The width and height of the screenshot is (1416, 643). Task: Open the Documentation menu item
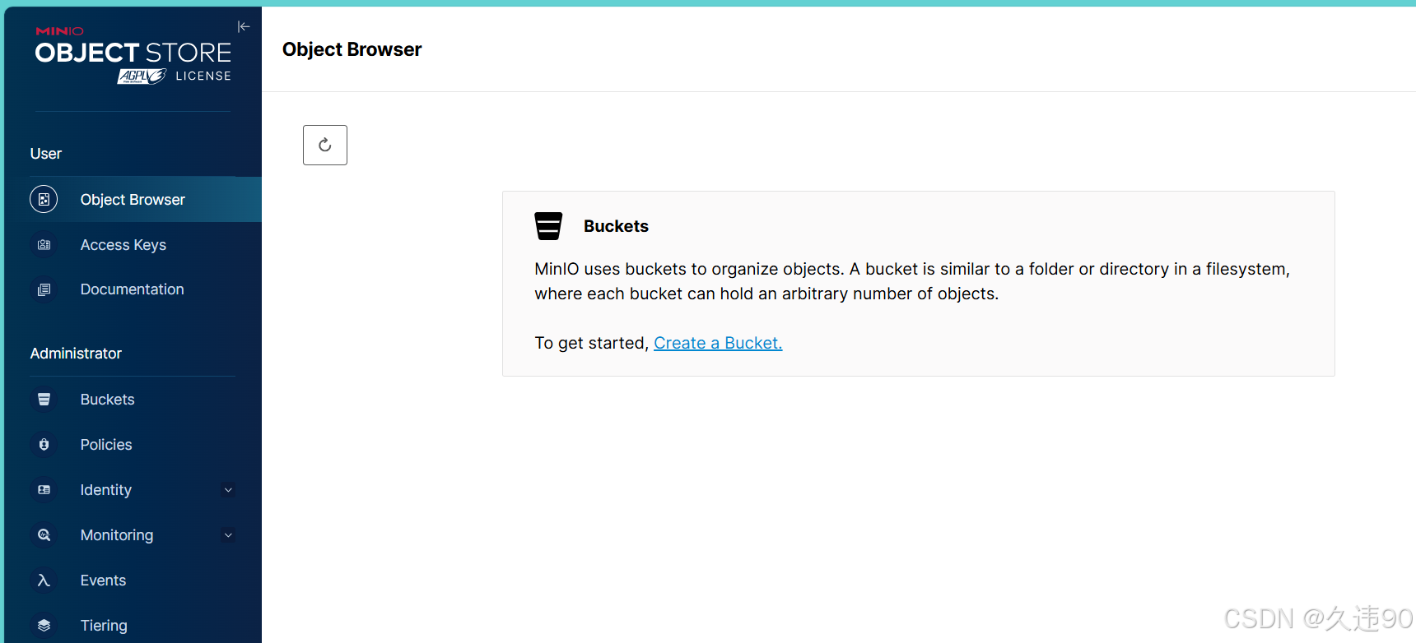point(133,289)
